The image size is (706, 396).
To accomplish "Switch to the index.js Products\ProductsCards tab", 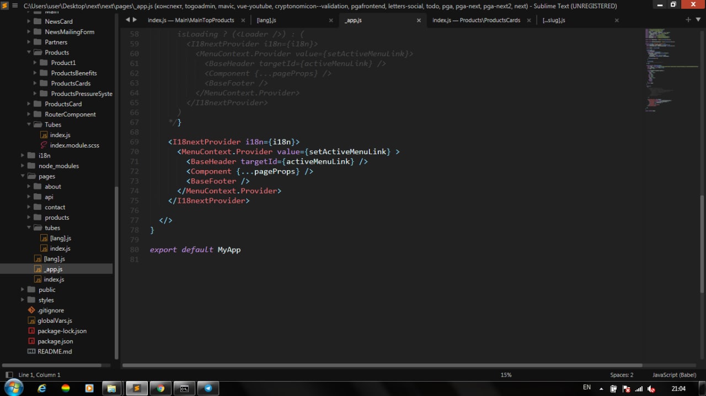I will coord(476,20).
